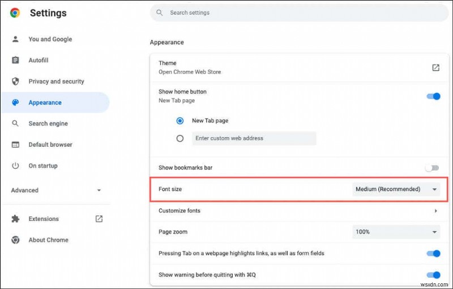Open the Customize fonts page

pos(300,211)
